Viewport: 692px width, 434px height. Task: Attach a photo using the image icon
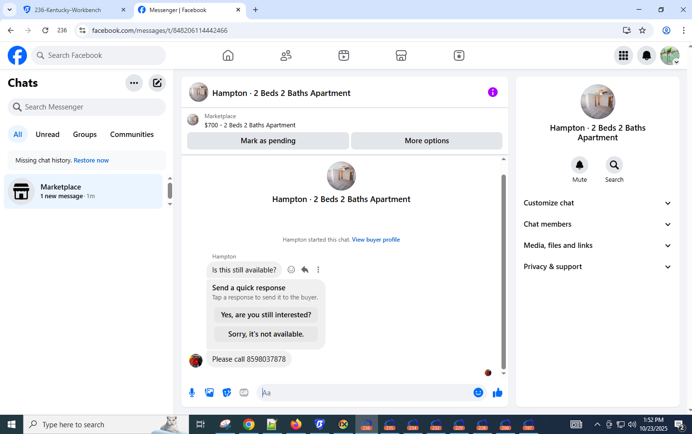[x=209, y=393]
